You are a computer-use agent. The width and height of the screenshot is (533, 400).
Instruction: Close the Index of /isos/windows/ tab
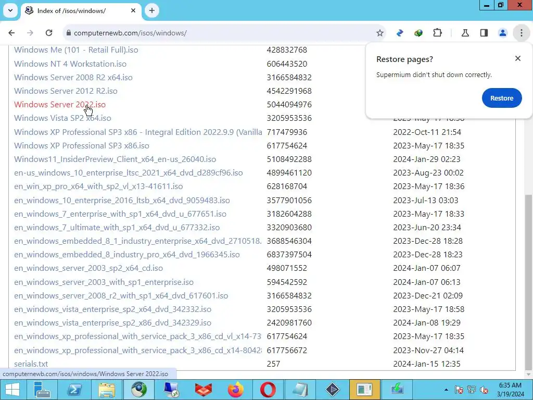click(x=133, y=10)
